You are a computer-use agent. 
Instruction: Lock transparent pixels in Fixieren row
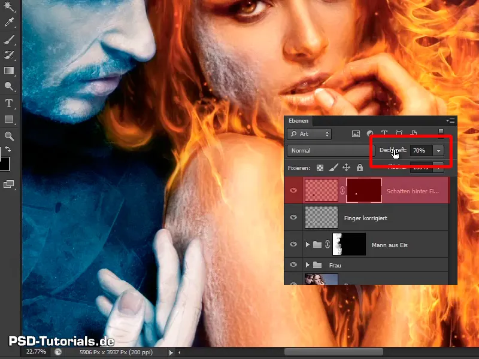click(x=320, y=168)
